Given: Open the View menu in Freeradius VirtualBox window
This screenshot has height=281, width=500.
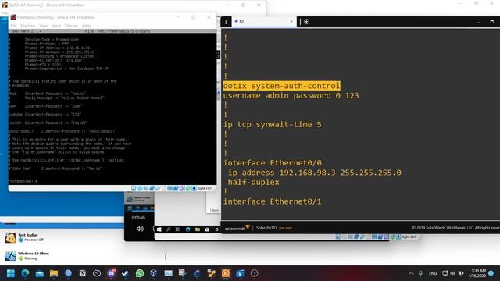Looking at the screenshot, I should pyautogui.click(x=44, y=26).
